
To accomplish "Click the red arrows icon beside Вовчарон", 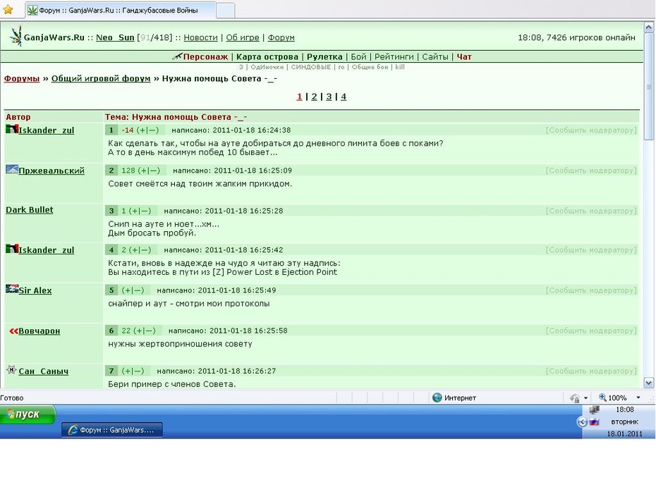I will (13, 331).
